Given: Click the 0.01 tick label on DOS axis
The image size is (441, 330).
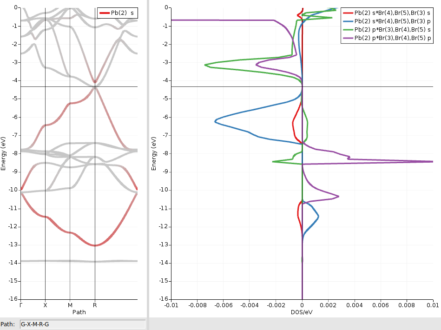Looking at the screenshot, I should click(x=432, y=305).
